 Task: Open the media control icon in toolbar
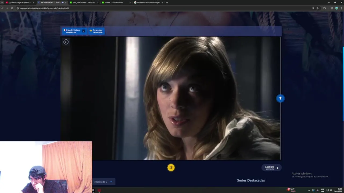(x=332, y=8)
